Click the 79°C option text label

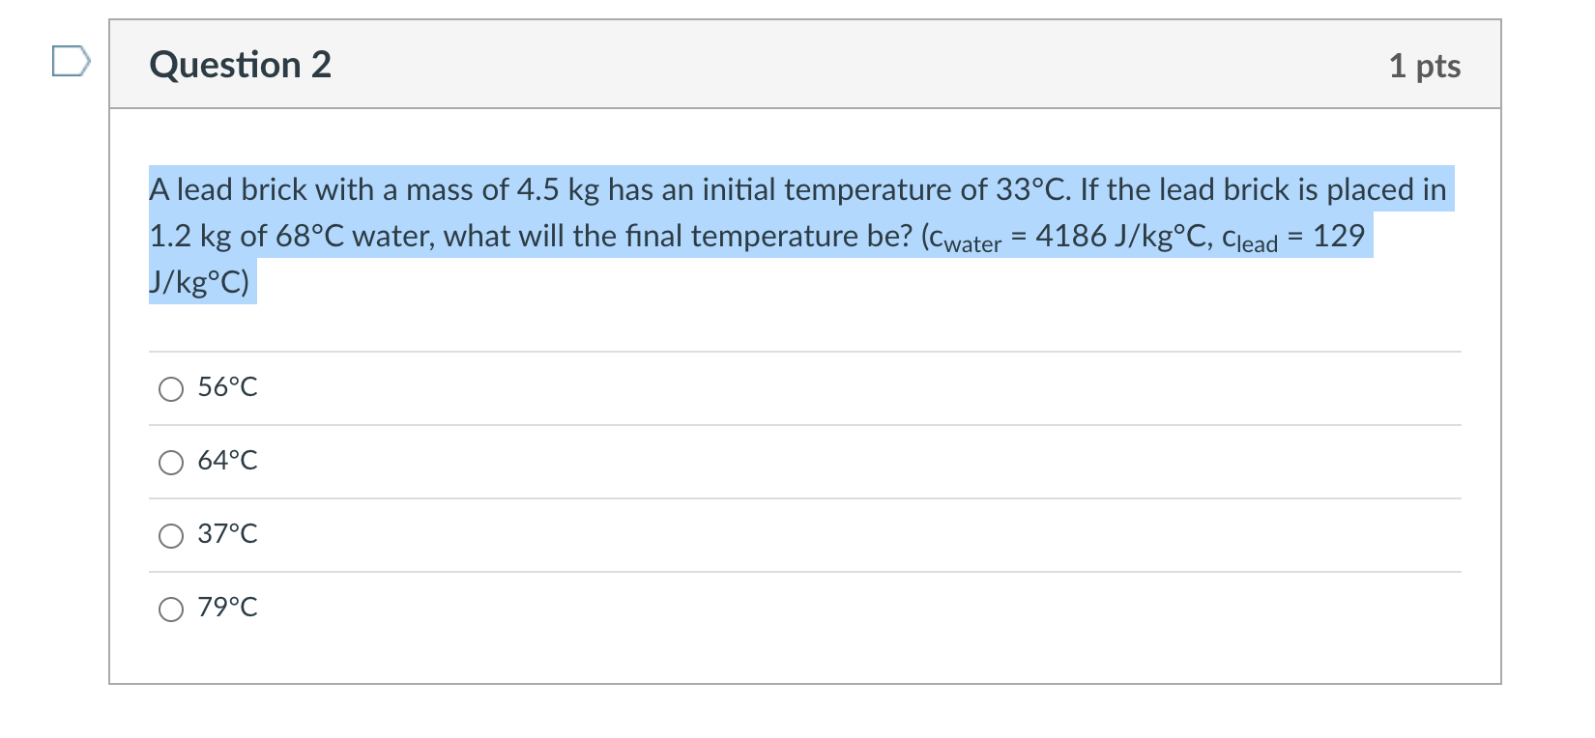tap(227, 608)
